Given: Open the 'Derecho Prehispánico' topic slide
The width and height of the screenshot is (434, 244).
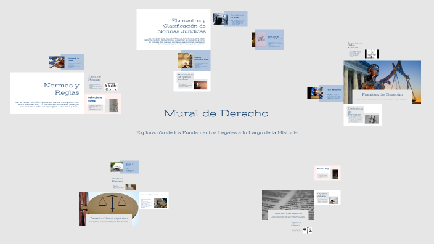Looking at the screenshot, I should coord(288,205).
